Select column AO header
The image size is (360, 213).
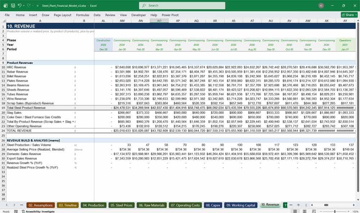coord(159,21)
